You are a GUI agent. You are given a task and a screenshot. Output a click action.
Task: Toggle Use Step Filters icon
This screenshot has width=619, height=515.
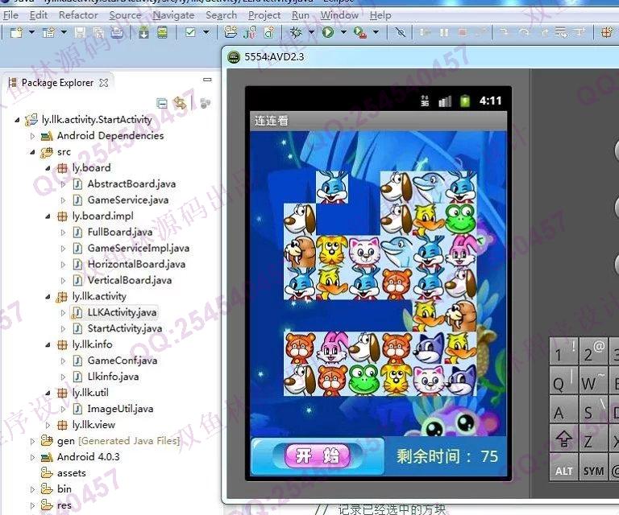tap(580, 32)
